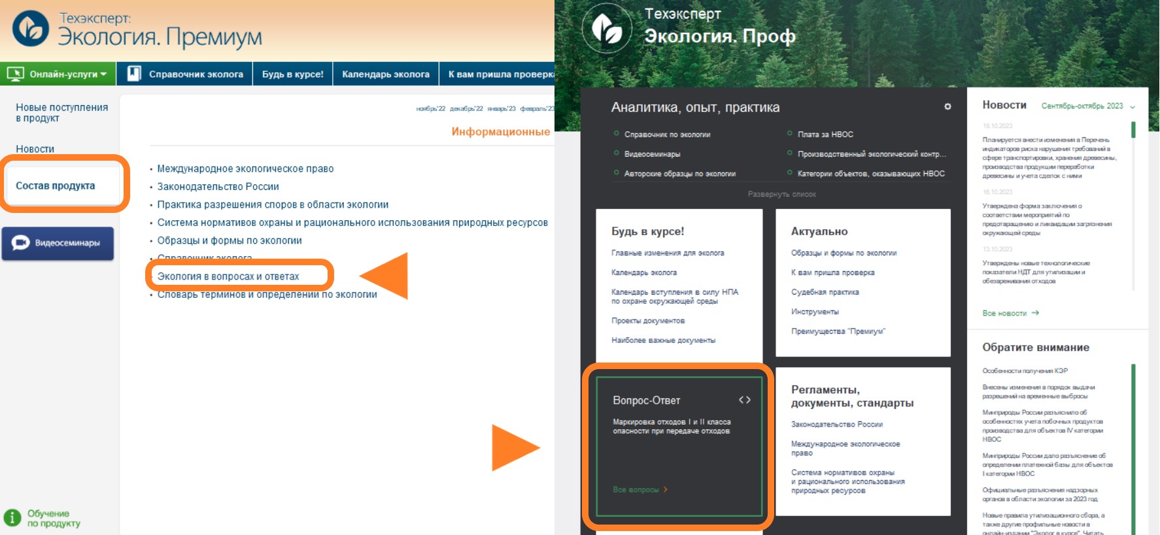Open the Онлайн-услуги dropdown menu
This screenshot has height=535, width=1160.
[x=58, y=74]
